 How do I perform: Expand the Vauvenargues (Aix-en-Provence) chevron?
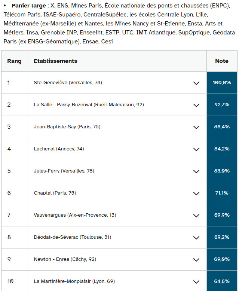click(196, 215)
